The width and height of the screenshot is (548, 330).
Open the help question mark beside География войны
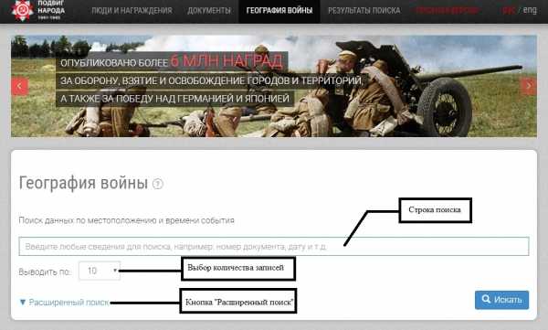tap(158, 184)
